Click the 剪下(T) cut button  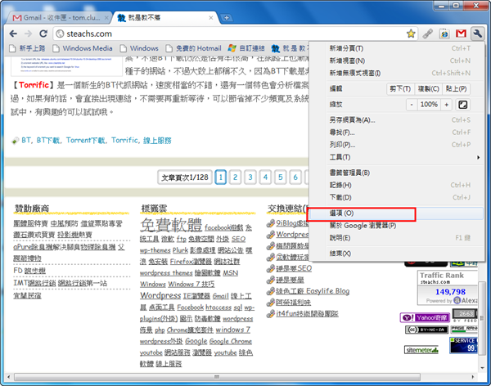400,89
